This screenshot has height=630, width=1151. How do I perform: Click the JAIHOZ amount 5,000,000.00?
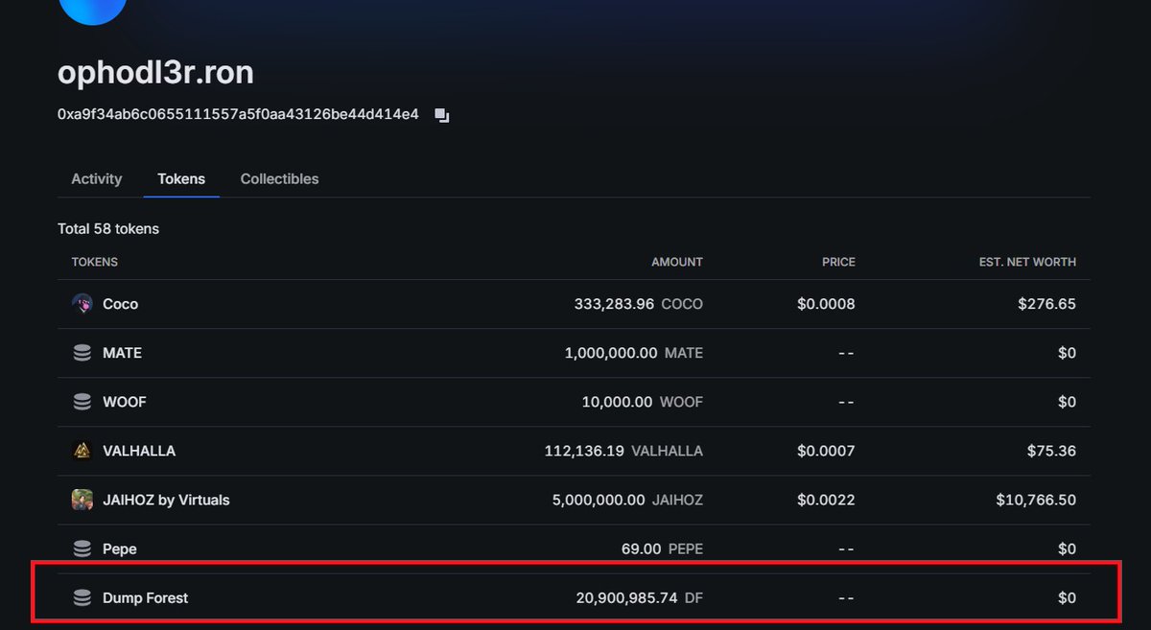(x=599, y=500)
